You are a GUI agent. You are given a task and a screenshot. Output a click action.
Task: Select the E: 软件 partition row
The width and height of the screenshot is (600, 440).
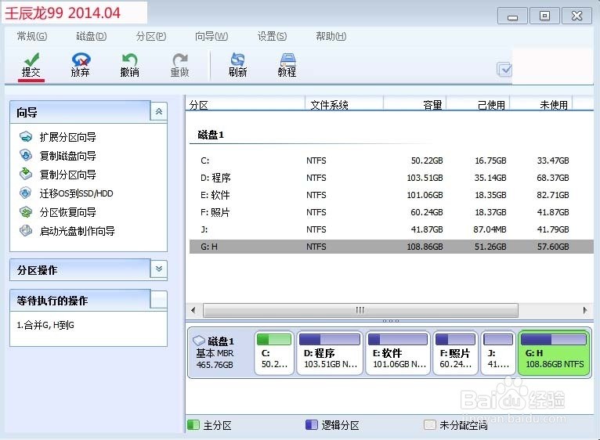coord(392,195)
